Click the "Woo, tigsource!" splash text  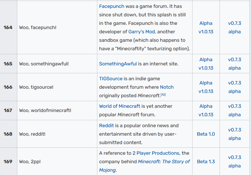[x=36, y=87]
